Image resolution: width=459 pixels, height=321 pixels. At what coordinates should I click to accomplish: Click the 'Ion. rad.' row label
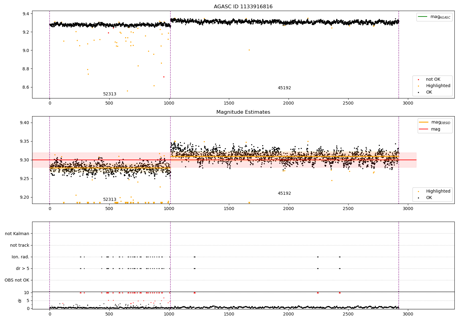click(21, 257)
